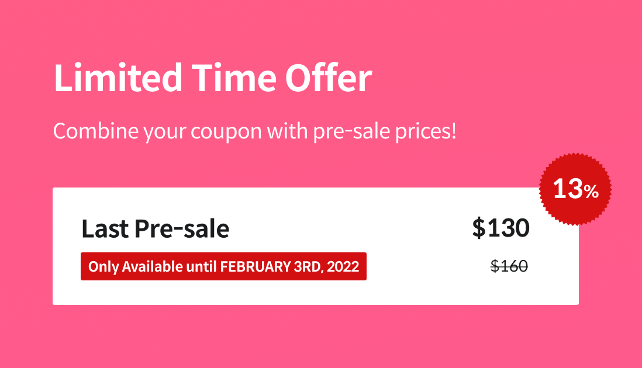Image resolution: width=642 pixels, height=368 pixels.
Task: Click the red 'Only Available until' label
Action: 223,266
